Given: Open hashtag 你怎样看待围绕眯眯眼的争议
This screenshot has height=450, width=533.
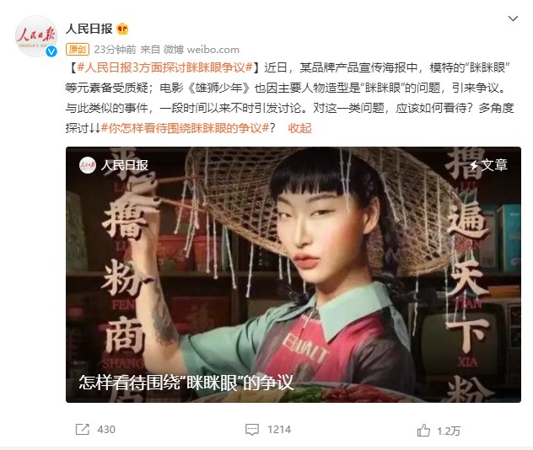Looking at the screenshot, I should pyautogui.click(x=186, y=128).
